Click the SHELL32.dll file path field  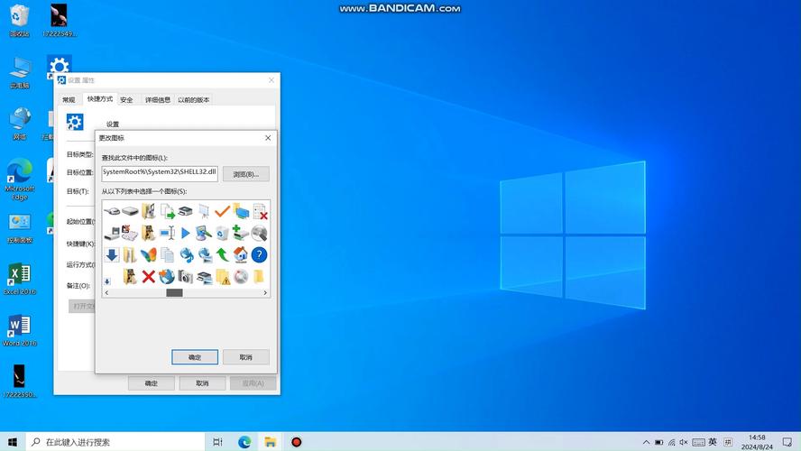pyautogui.click(x=160, y=174)
